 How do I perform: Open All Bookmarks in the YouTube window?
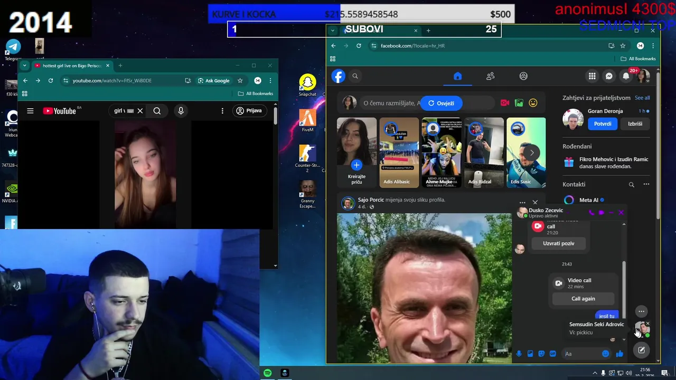256,93
